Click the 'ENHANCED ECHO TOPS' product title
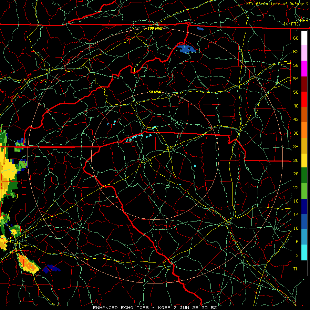 pyautogui.click(x=121, y=308)
